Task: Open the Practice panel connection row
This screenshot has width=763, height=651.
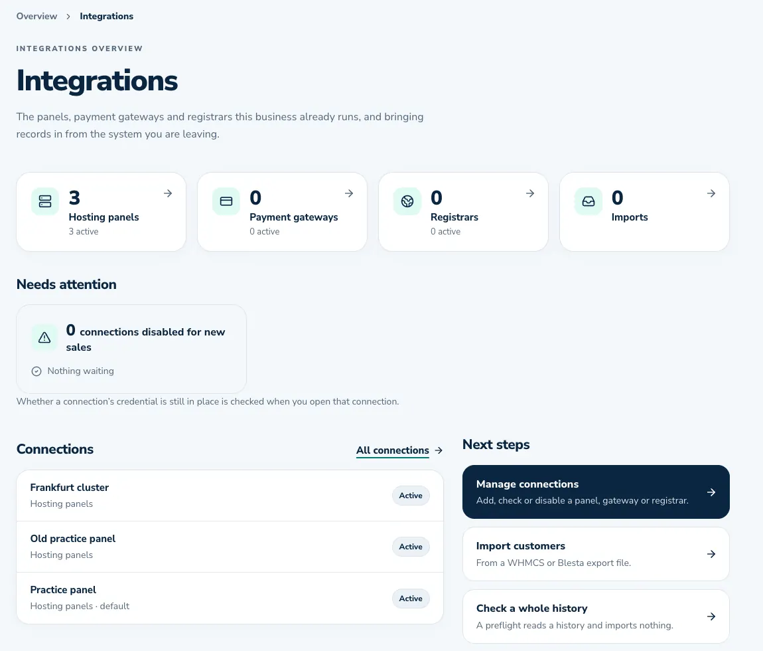Action: [230, 598]
